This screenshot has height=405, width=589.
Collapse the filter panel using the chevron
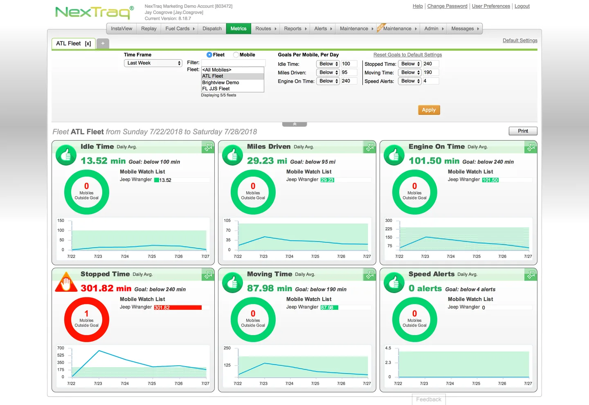294,123
